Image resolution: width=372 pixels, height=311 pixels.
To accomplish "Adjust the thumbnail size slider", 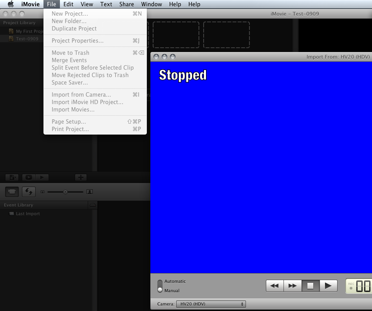I will click(x=65, y=192).
